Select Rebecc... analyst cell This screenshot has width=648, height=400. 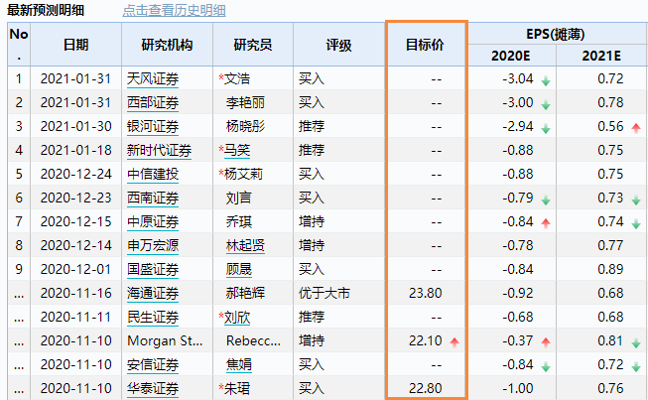pyautogui.click(x=253, y=340)
